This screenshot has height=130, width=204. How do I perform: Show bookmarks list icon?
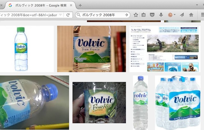pyautogui.click(x=143, y=15)
